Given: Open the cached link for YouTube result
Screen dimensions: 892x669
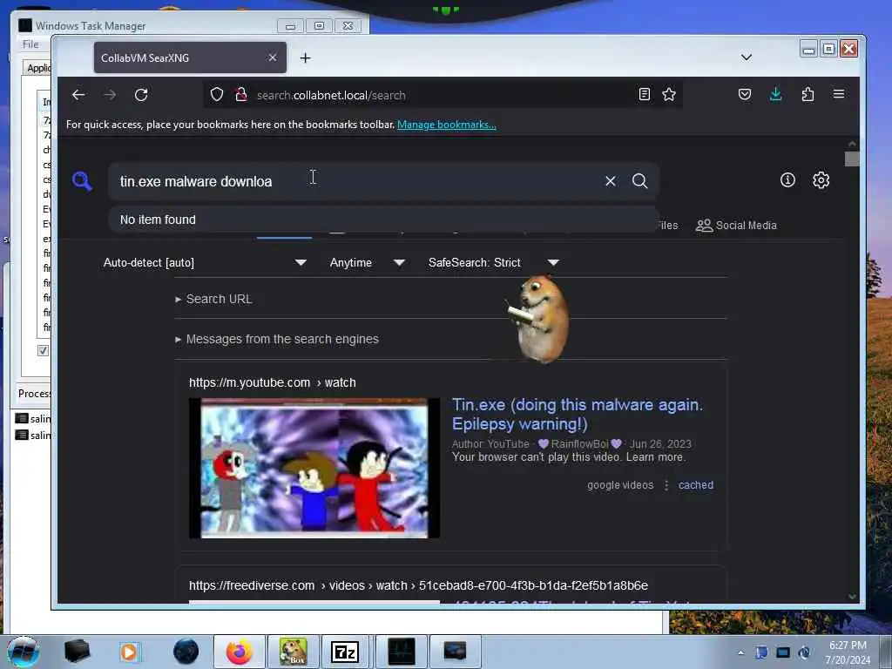Looking at the screenshot, I should point(696,485).
